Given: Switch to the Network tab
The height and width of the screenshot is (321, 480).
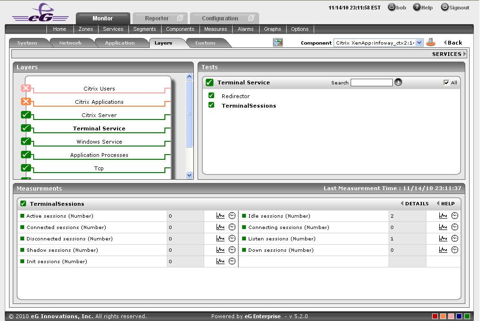Looking at the screenshot, I should click(x=71, y=43).
